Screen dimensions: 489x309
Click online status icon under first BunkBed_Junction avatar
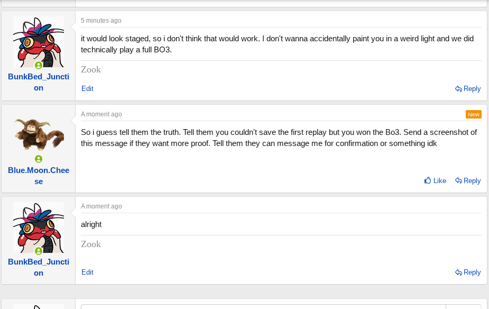click(x=39, y=66)
